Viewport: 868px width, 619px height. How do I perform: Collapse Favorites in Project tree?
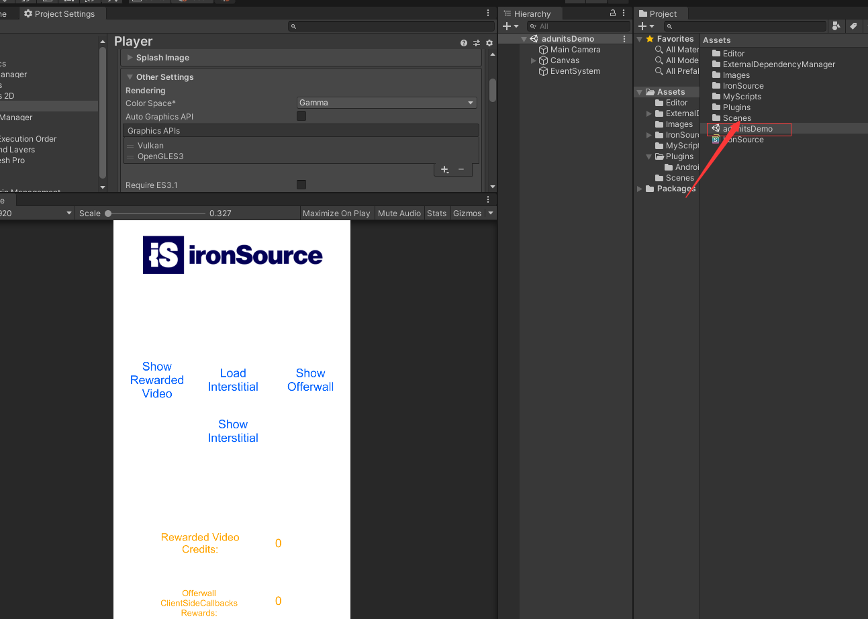pos(639,39)
